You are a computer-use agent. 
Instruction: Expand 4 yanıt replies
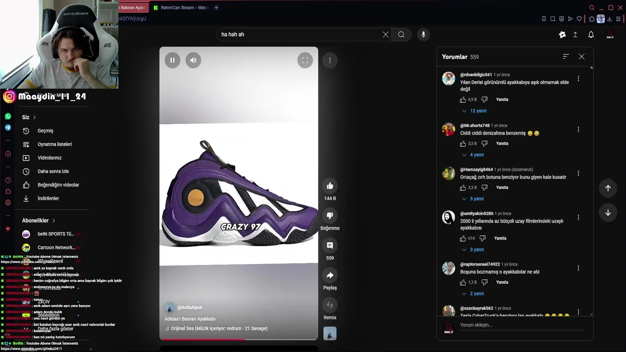[x=473, y=155]
